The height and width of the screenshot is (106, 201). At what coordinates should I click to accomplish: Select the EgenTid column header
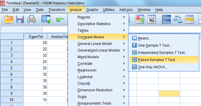(36, 37)
